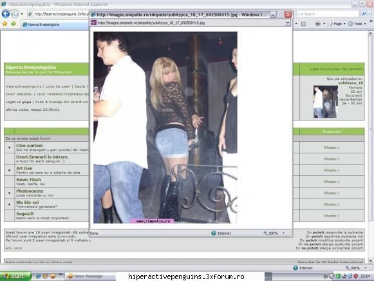Open the Photoooosss forum

click(x=30, y=191)
